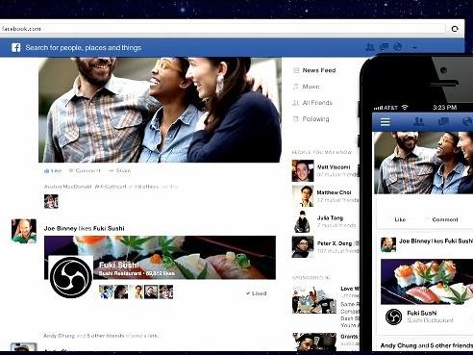Tap the Fuki Sushi logo on the phone
The width and height of the screenshot is (473, 355).
pyautogui.click(x=393, y=317)
